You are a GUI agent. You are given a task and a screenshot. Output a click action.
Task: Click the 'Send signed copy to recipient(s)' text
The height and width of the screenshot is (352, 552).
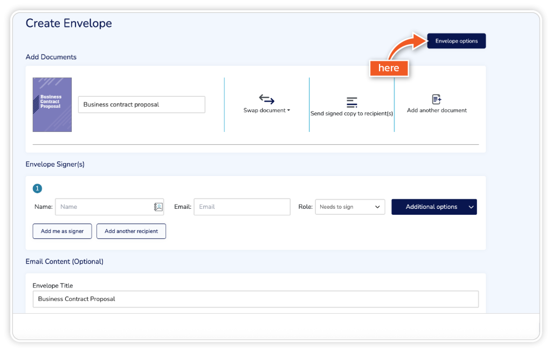click(351, 114)
